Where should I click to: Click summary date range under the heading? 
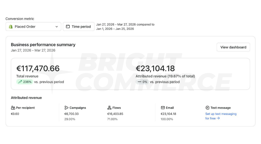(x=33, y=50)
